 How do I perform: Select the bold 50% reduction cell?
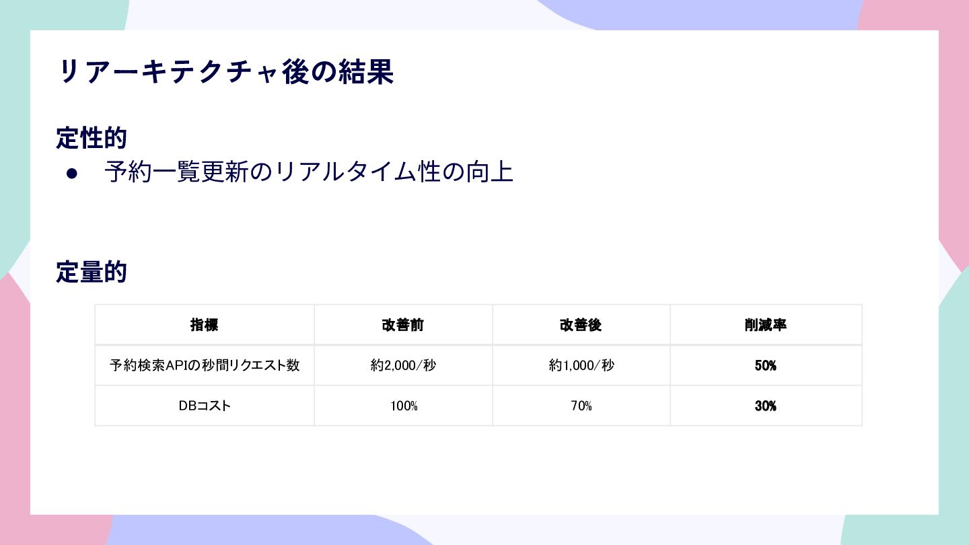(x=766, y=365)
